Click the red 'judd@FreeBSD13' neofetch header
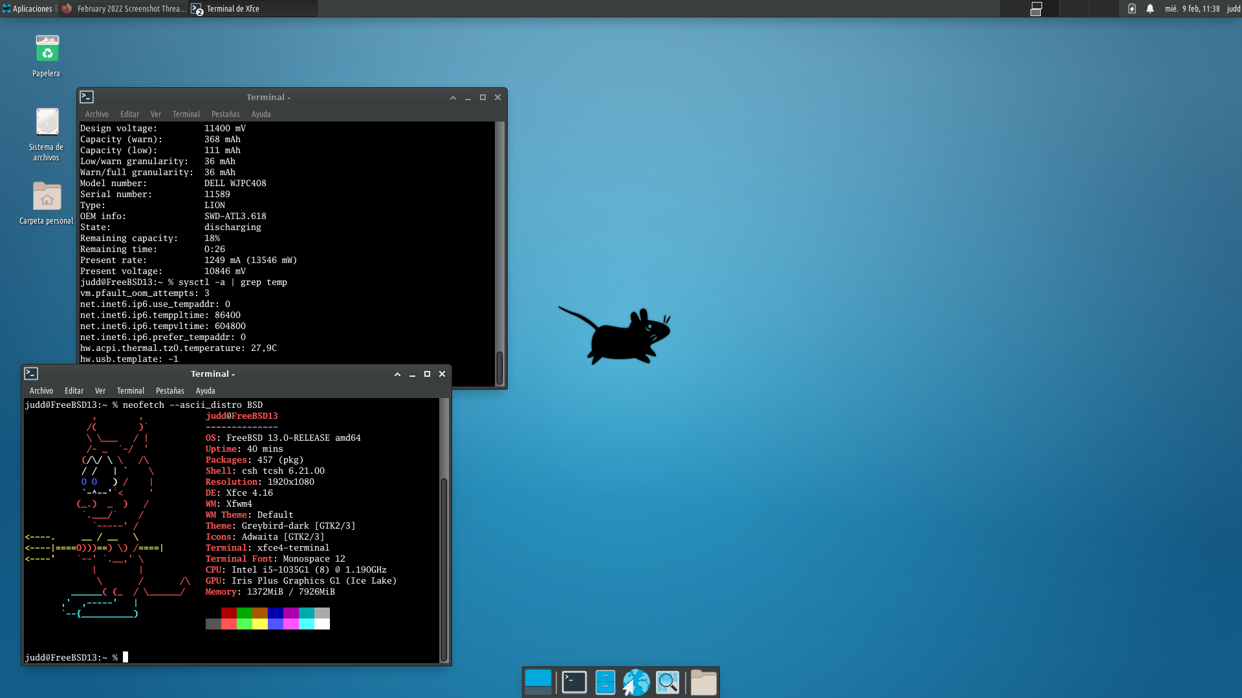The width and height of the screenshot is (1242, 698). [242, 416]
